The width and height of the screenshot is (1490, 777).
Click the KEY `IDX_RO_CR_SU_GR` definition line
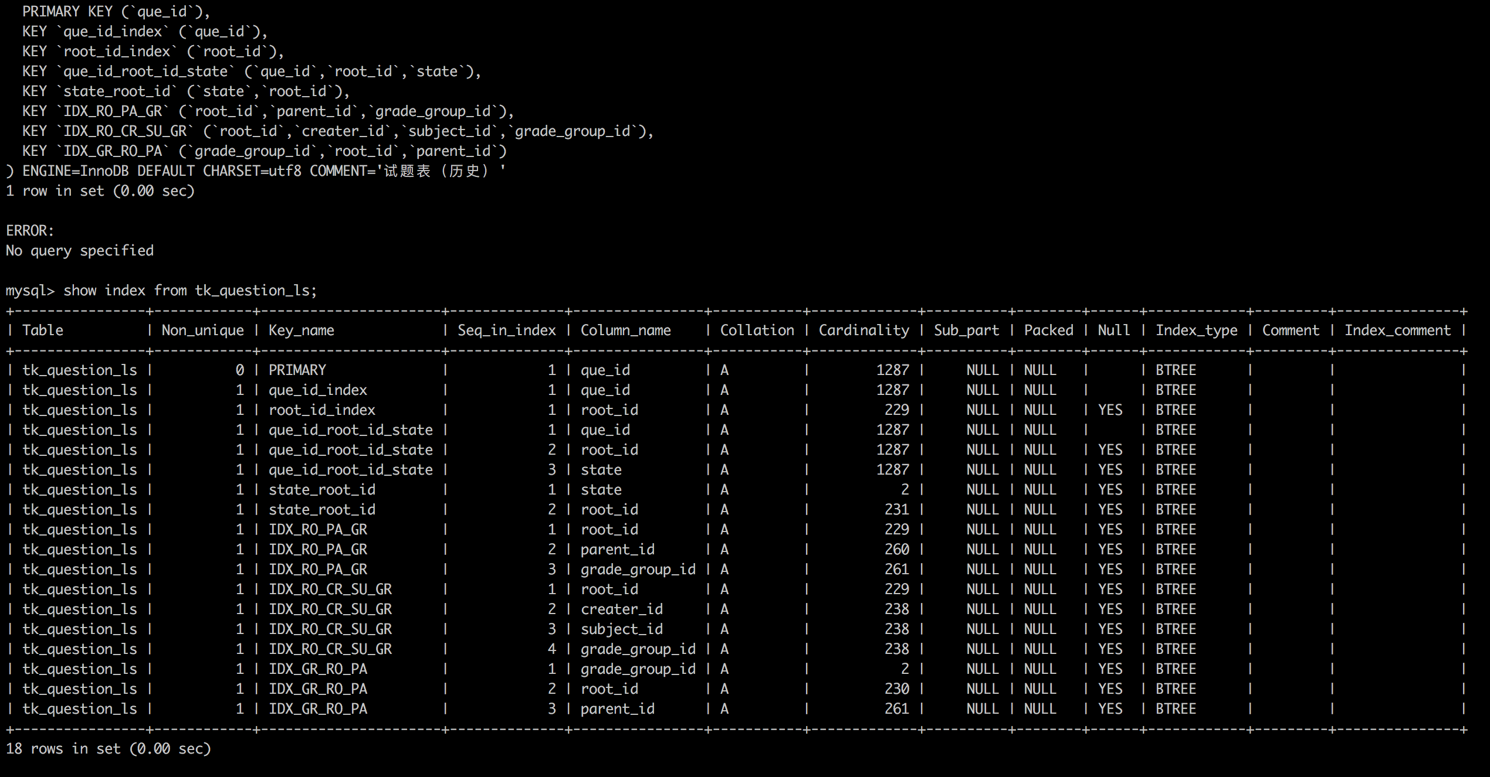tap(338, 131)
